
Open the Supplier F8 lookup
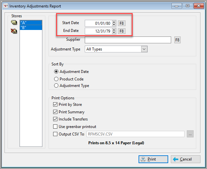(x=177, y=40)
